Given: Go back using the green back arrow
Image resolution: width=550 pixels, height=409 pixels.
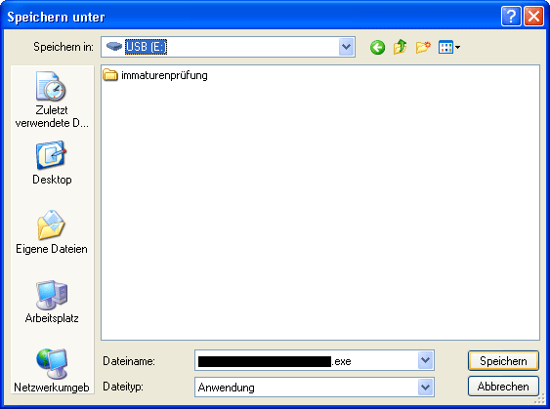Looking at the screenshot, I should (x=377, y=47).
